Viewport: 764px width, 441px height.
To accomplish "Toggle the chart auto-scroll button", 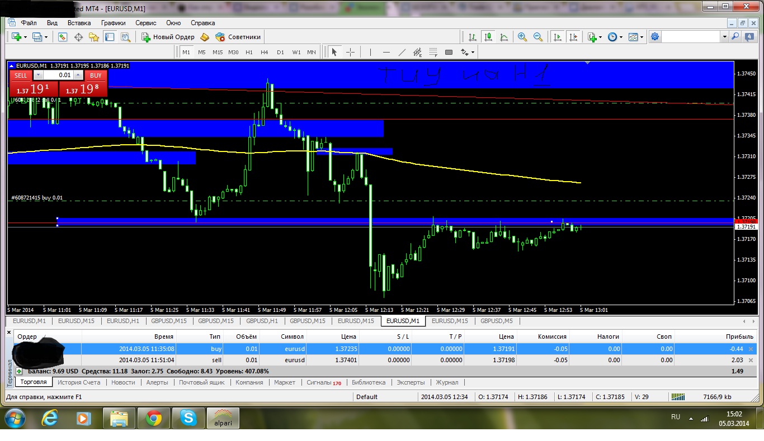I will [x=558, y=37].
